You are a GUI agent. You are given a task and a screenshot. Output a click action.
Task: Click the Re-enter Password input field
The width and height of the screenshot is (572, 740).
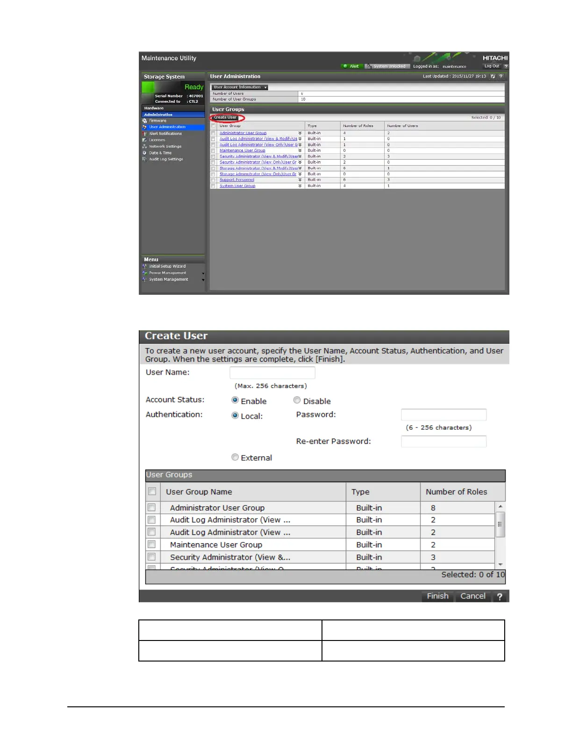pos(444,441)
